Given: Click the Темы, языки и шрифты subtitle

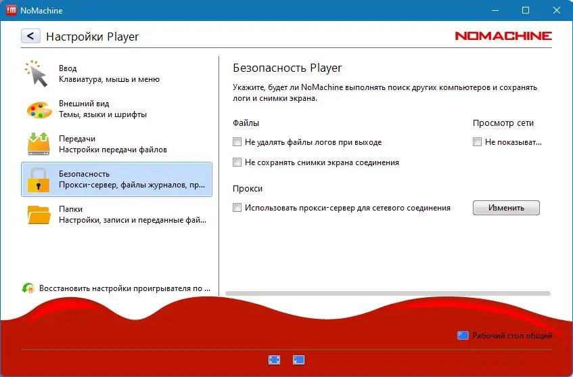Looking at the screenshot, I should click(103, 114).
